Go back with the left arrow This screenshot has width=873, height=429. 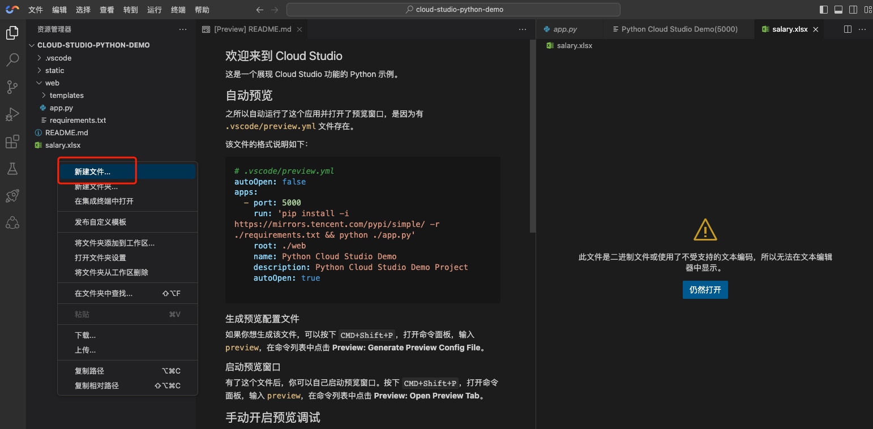(259, 10)
